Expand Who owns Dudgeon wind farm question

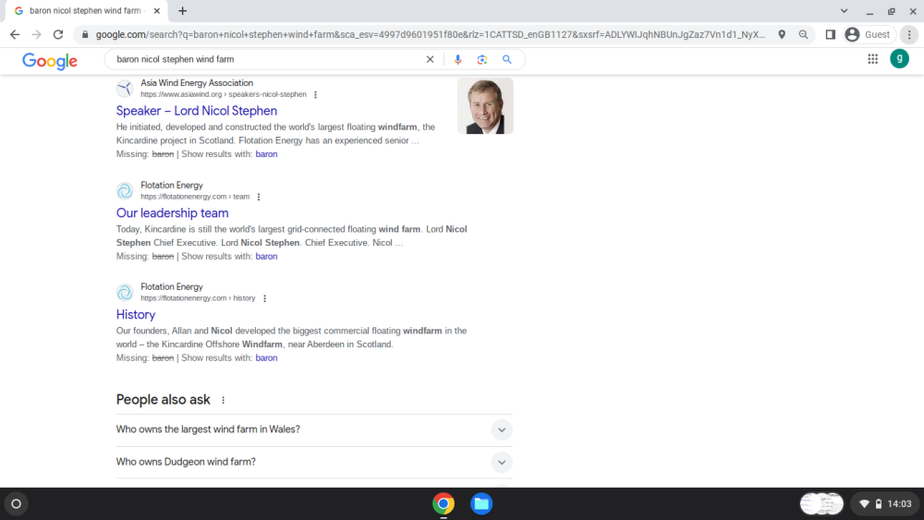pyautogui.click(x=314, y=463)
